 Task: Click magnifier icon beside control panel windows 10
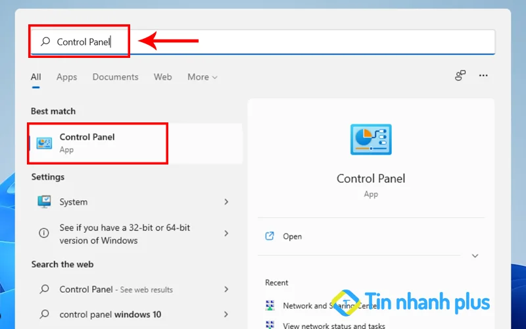click(44, 315)
